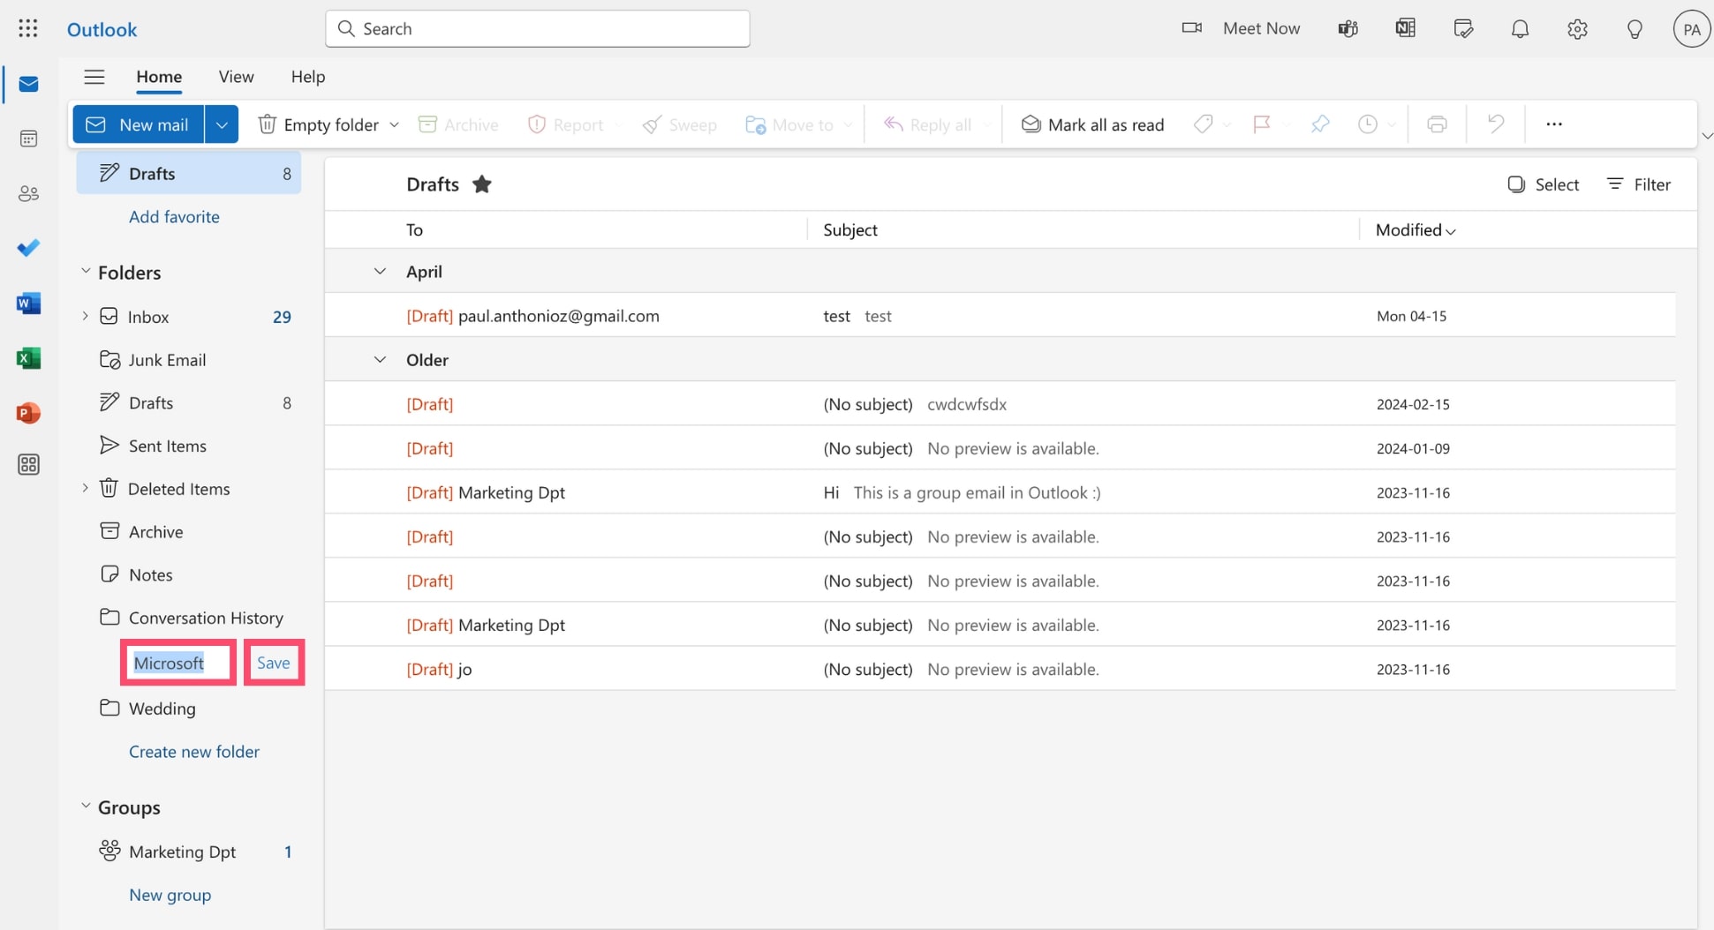This screenshot has height=930, width=1714.
Task: Open the Calendar app in sidebar
Action: click(x=28, y=139)
